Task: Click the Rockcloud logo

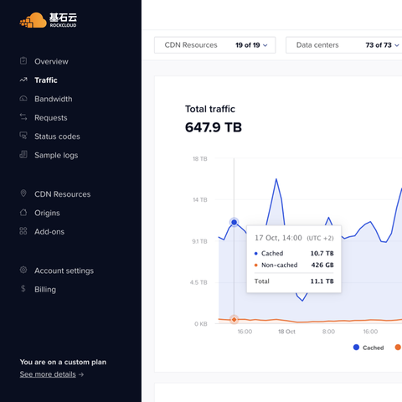Action: [x=48, y=20]
